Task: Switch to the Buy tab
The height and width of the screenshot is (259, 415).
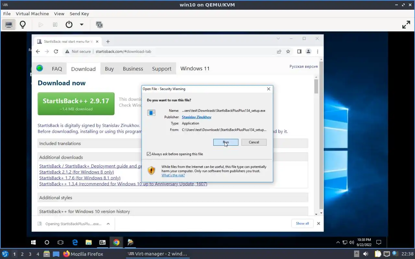Action: click(x=109, y=69)
